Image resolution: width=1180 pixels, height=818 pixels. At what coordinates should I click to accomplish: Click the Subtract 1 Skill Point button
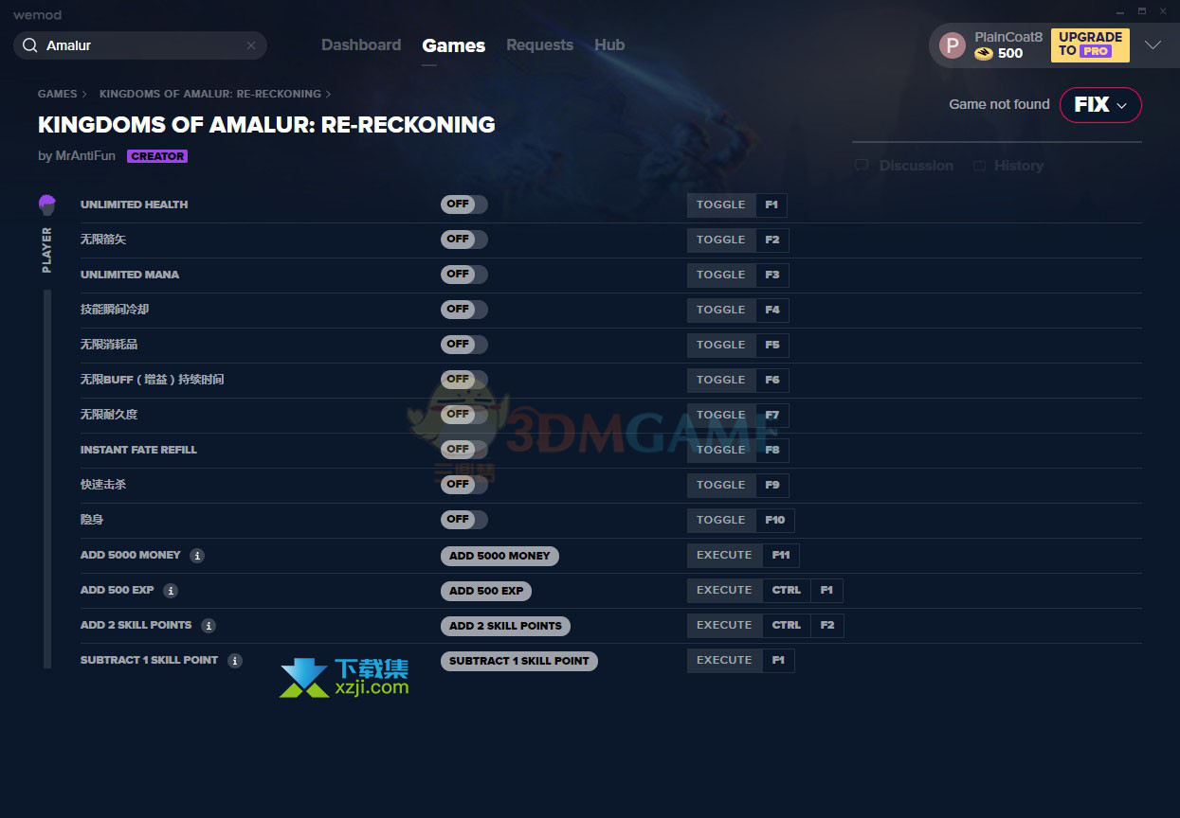click(519, 661)
